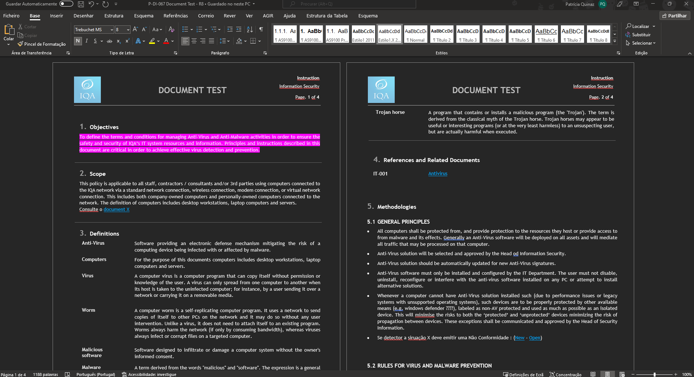
Task: Open line spacing dropdown
Action: tap(225, 41)
